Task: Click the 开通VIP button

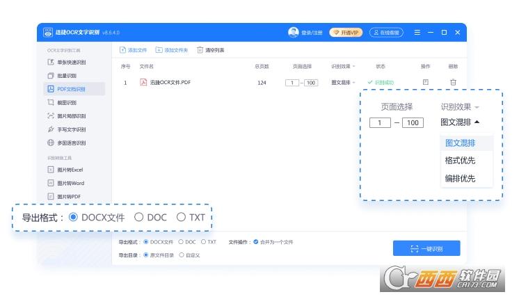Action: point(346,33)
